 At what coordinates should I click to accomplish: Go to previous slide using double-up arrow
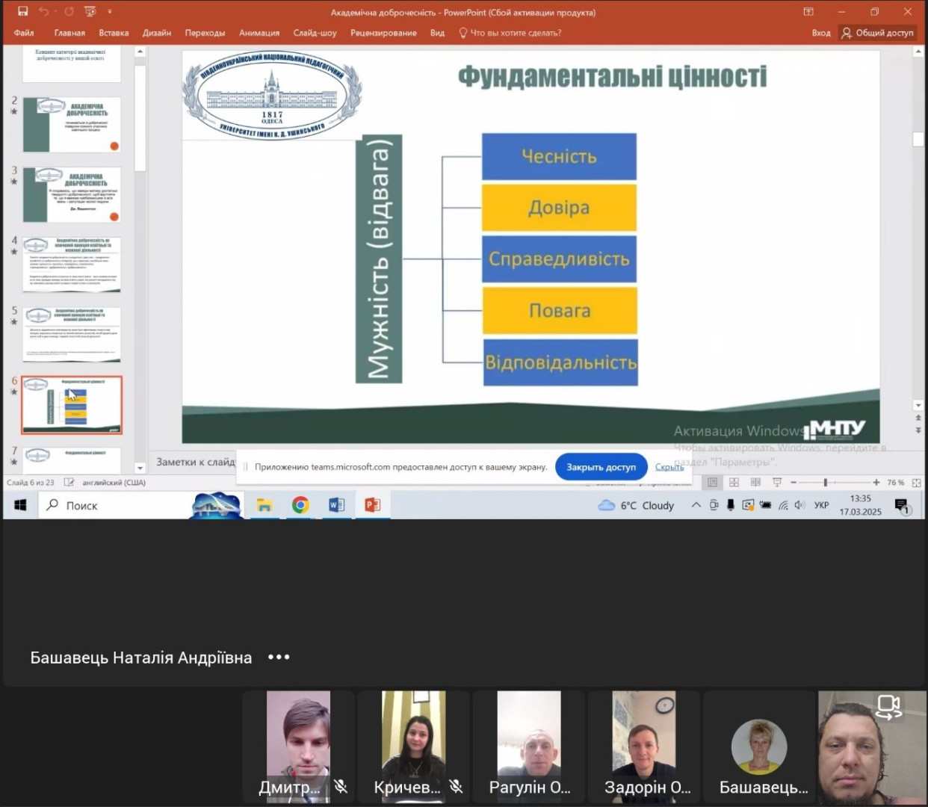(x=918, y=418)
